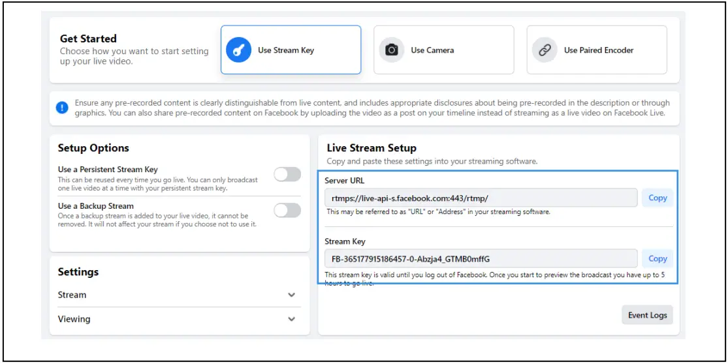Copy the Server URL

coord(657,198)
